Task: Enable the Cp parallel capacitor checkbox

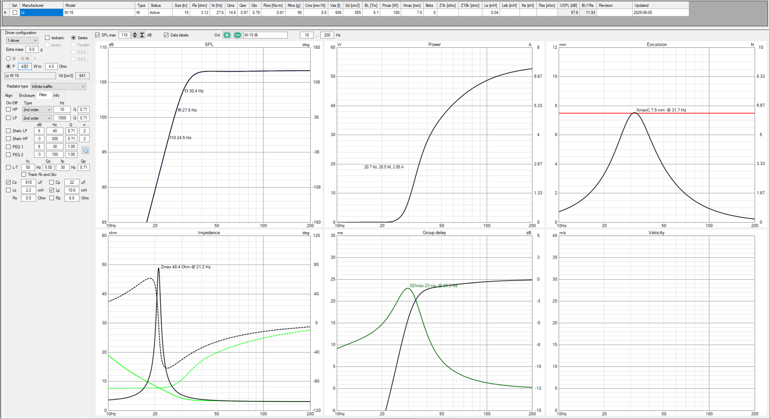Action: pyautogui.click(x=52, y=182)
